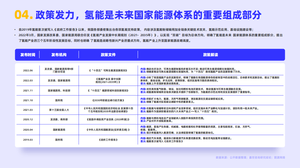
Task: Click the 《政府工作报告》 policy document cell
Action: click(x=108, y=140)
